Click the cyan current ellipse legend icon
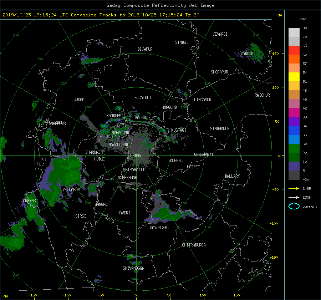This screenshot has height=300, width=321. [x=294, y=206]
